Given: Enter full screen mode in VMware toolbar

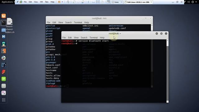Looking at the screenshot, I should point(98,2).
